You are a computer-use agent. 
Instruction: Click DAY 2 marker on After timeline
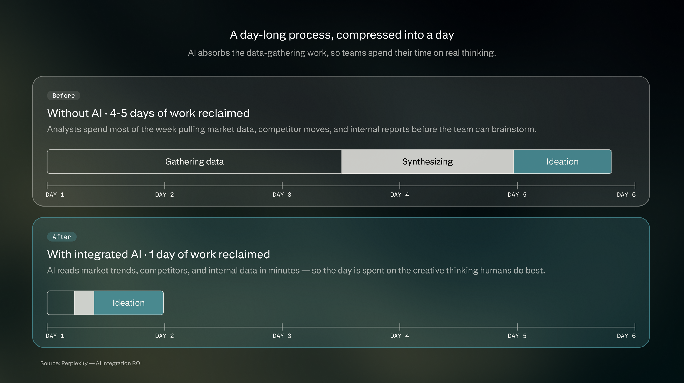click(x=165, y=336)
